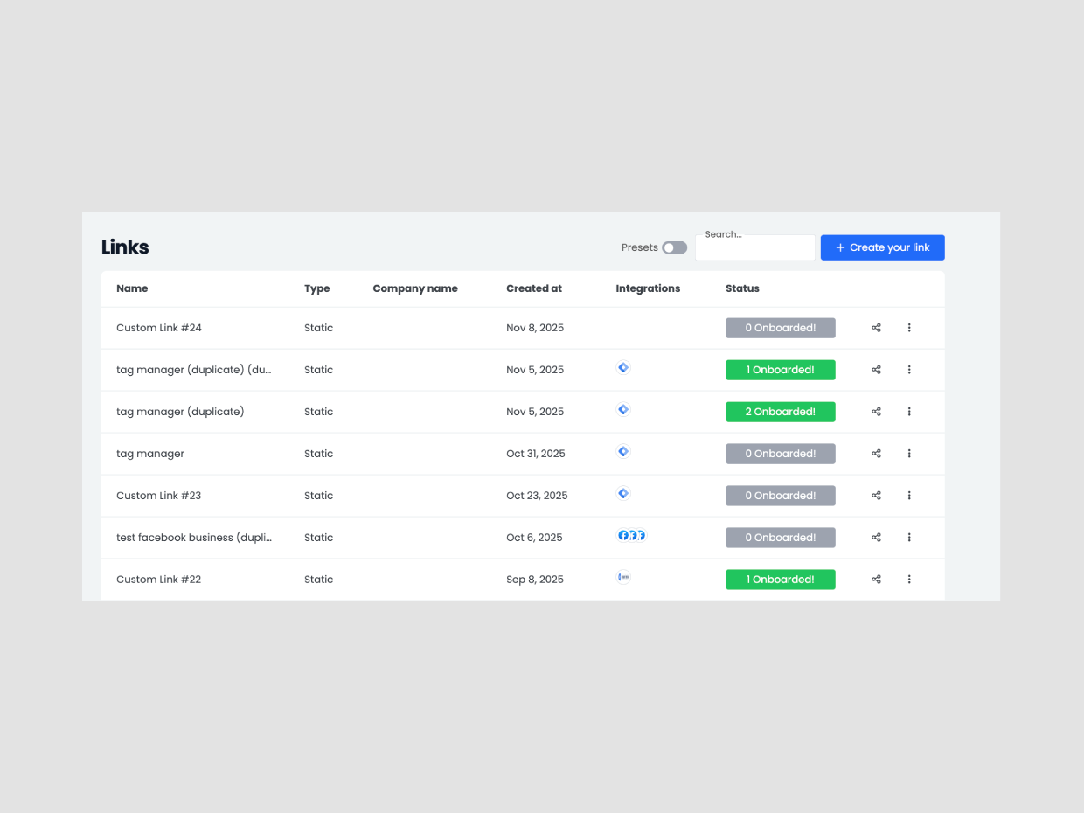The width and height of the screenshot is (1084, 813).
Task: Click share icon for Custom Link #22
Action: (x=876, y=580)
